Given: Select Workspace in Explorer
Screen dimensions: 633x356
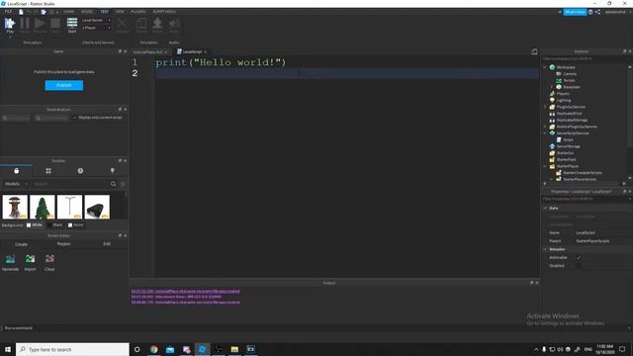Looking at the screenshot, I should pos(566,67).
